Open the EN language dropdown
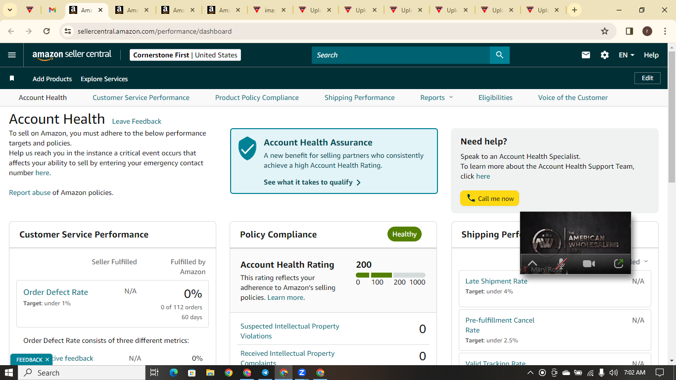This screenshot has width=676, height=380. click(x=627, y=55)
